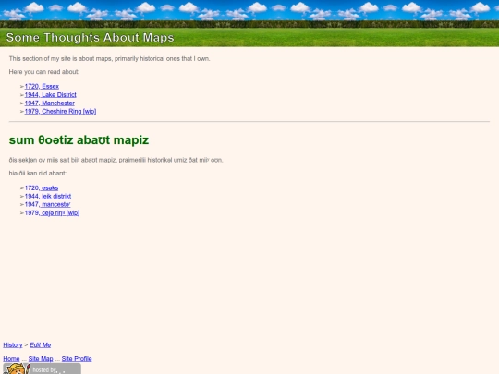View the Site Profile link
The height and width of the screenshot is (374, 499).
pyautogui.click(x=77, y=358)
